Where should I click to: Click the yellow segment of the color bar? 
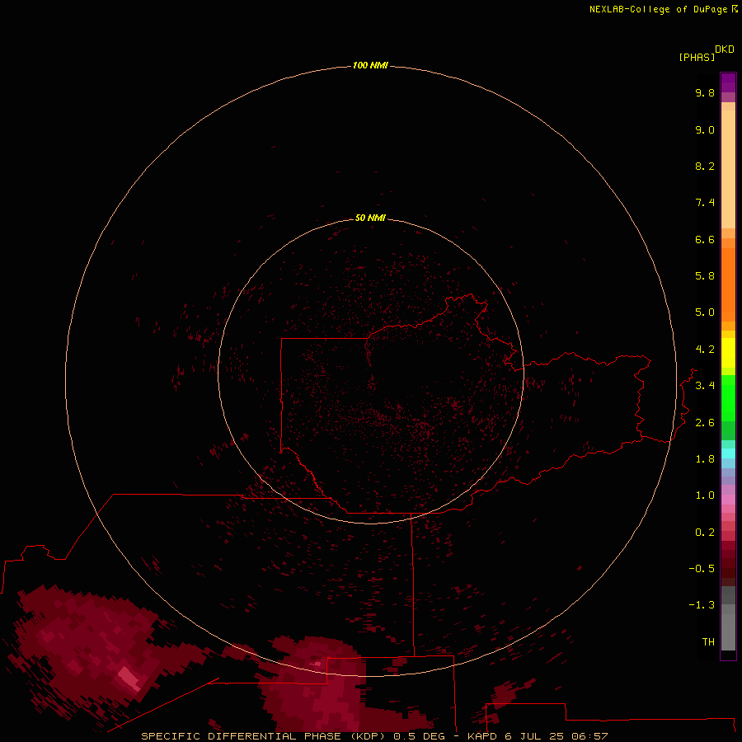(728, 353)
